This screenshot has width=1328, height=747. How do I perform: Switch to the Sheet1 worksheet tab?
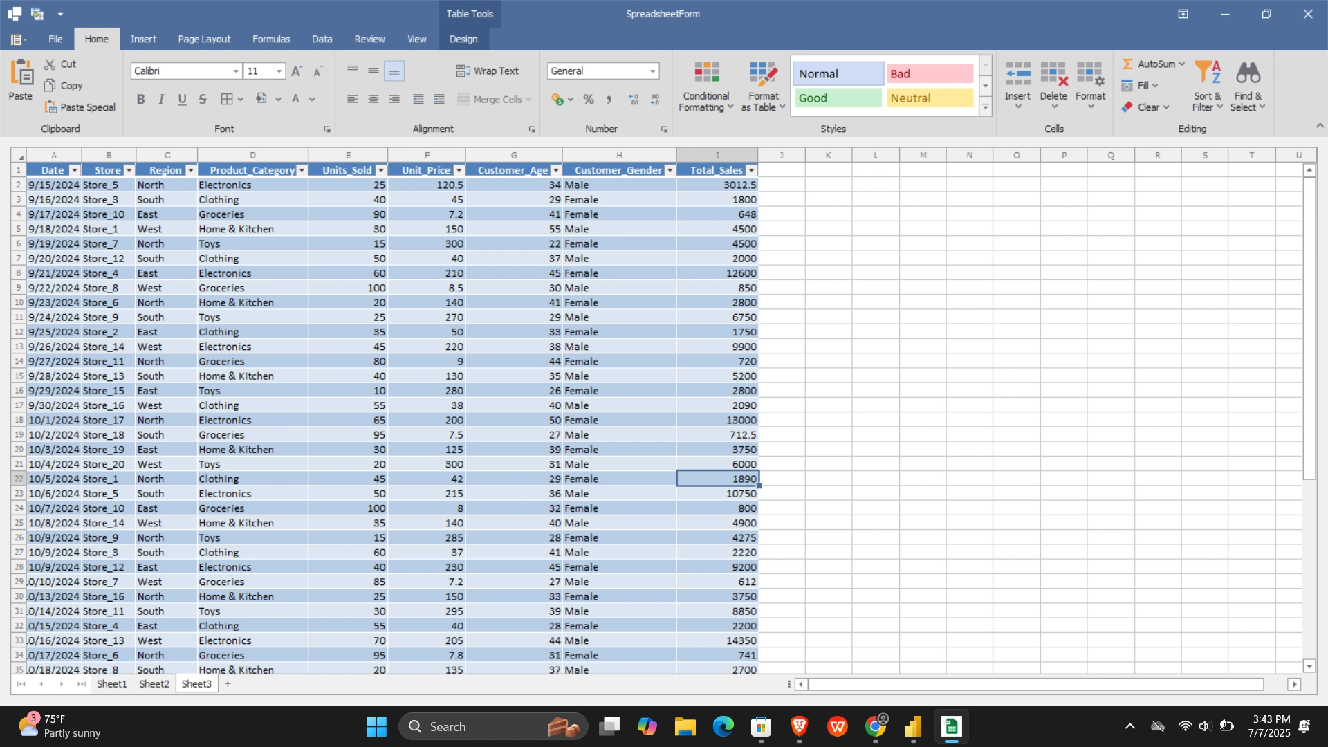(x=111, y=684)
